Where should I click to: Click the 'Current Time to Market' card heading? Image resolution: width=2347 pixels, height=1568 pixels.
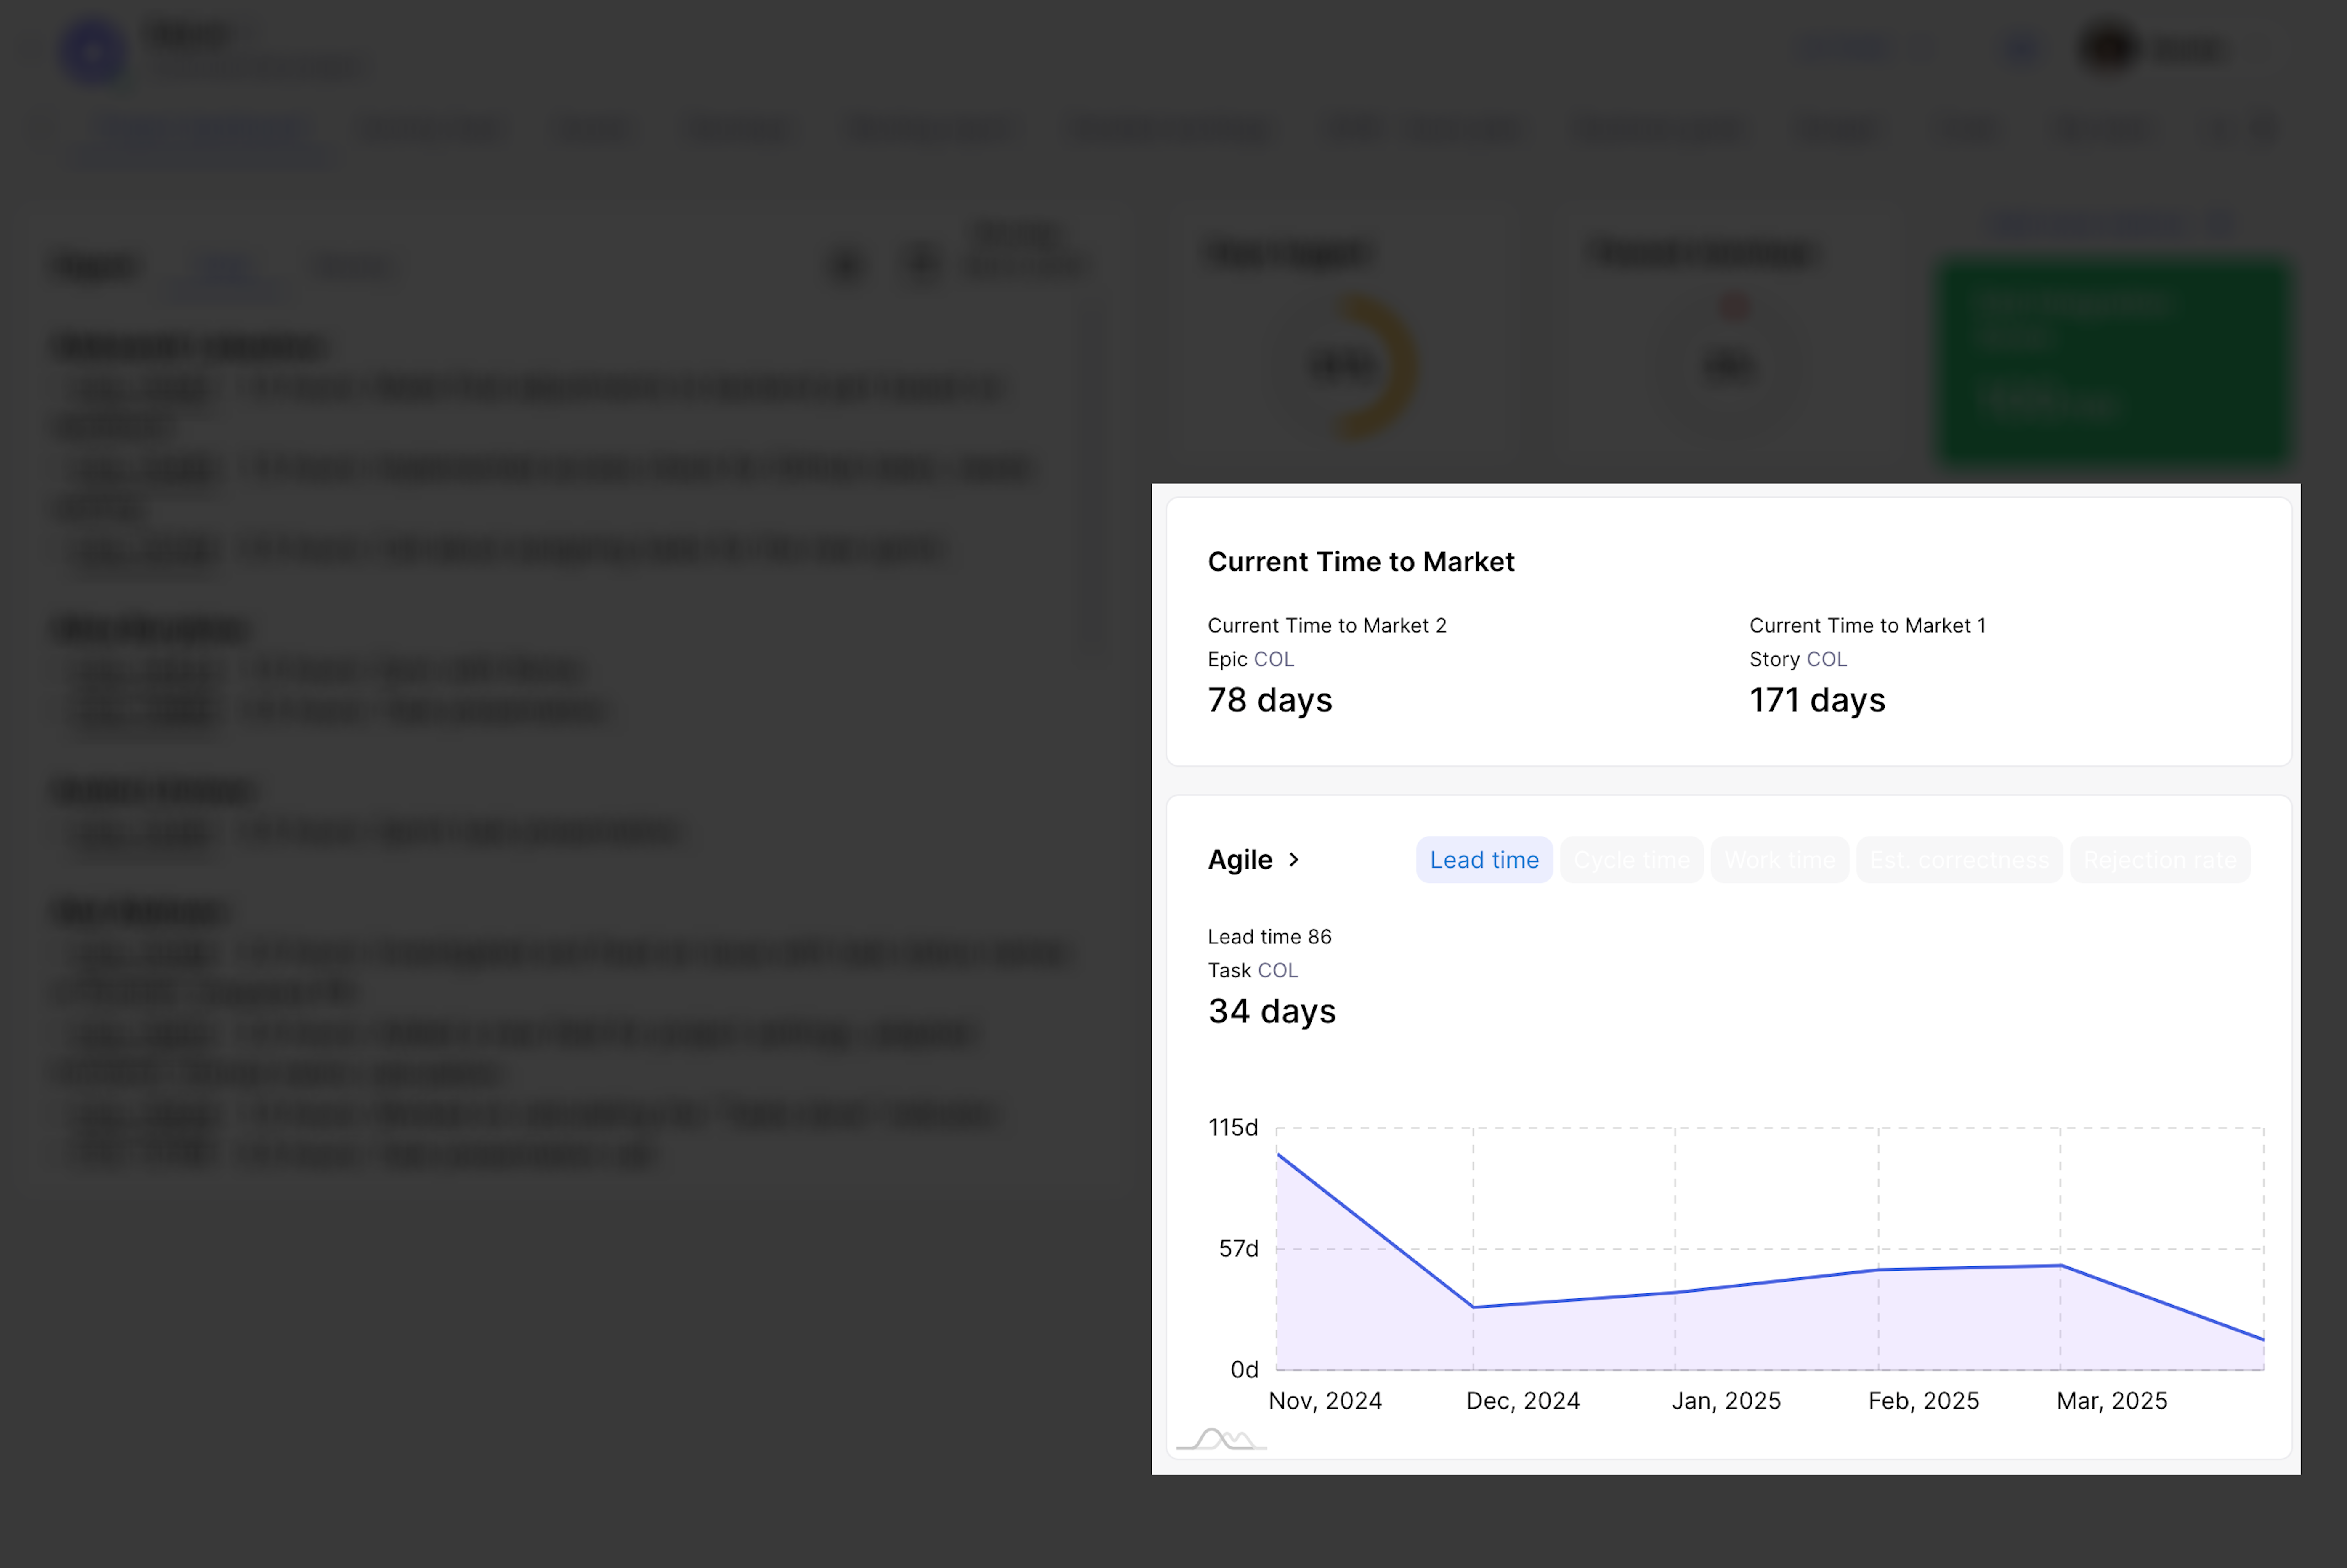tap(1361, 562)
